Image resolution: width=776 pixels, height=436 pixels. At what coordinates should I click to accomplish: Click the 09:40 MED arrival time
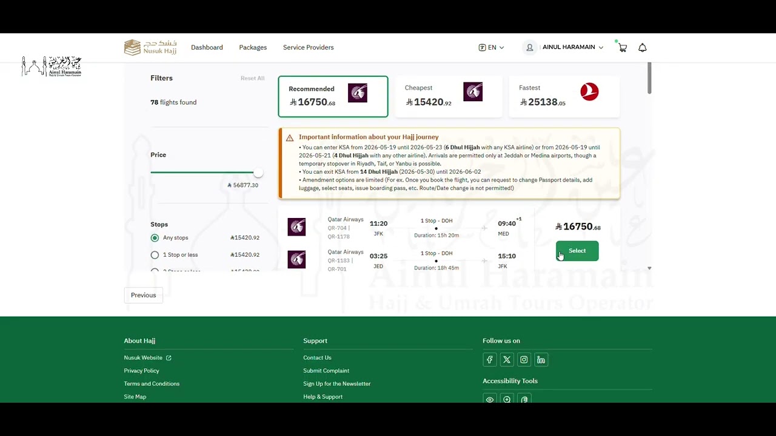click(x=507, y=223)
